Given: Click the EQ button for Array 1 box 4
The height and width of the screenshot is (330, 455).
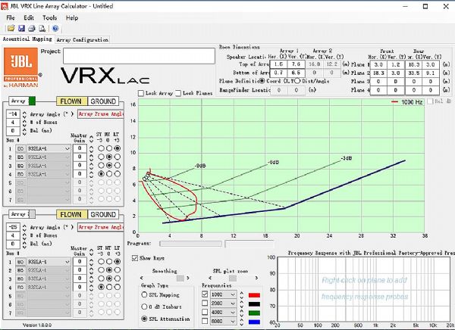Looking at the screenshot, I should point(20,174).
